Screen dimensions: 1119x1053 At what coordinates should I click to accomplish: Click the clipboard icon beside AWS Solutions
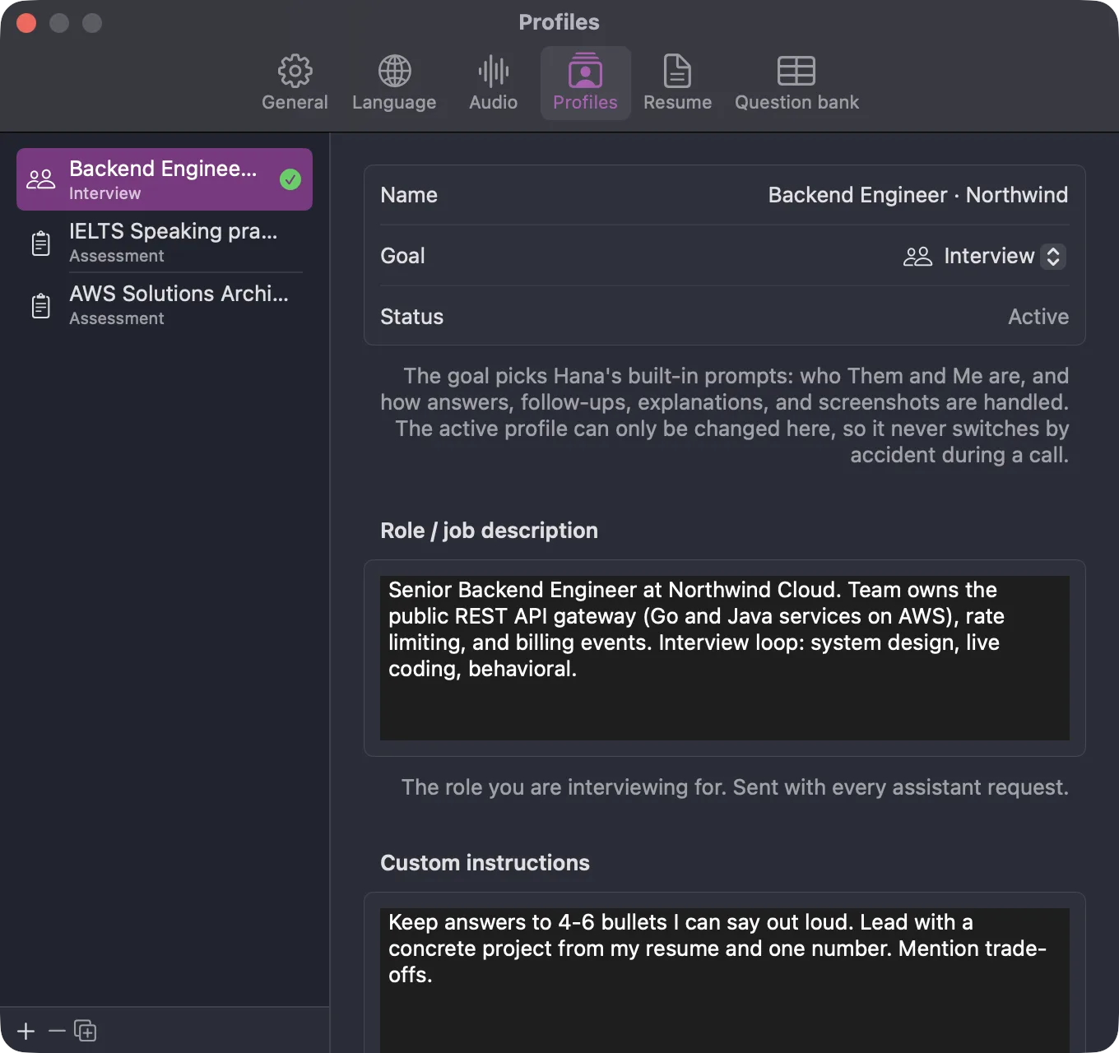coord(41,306)
